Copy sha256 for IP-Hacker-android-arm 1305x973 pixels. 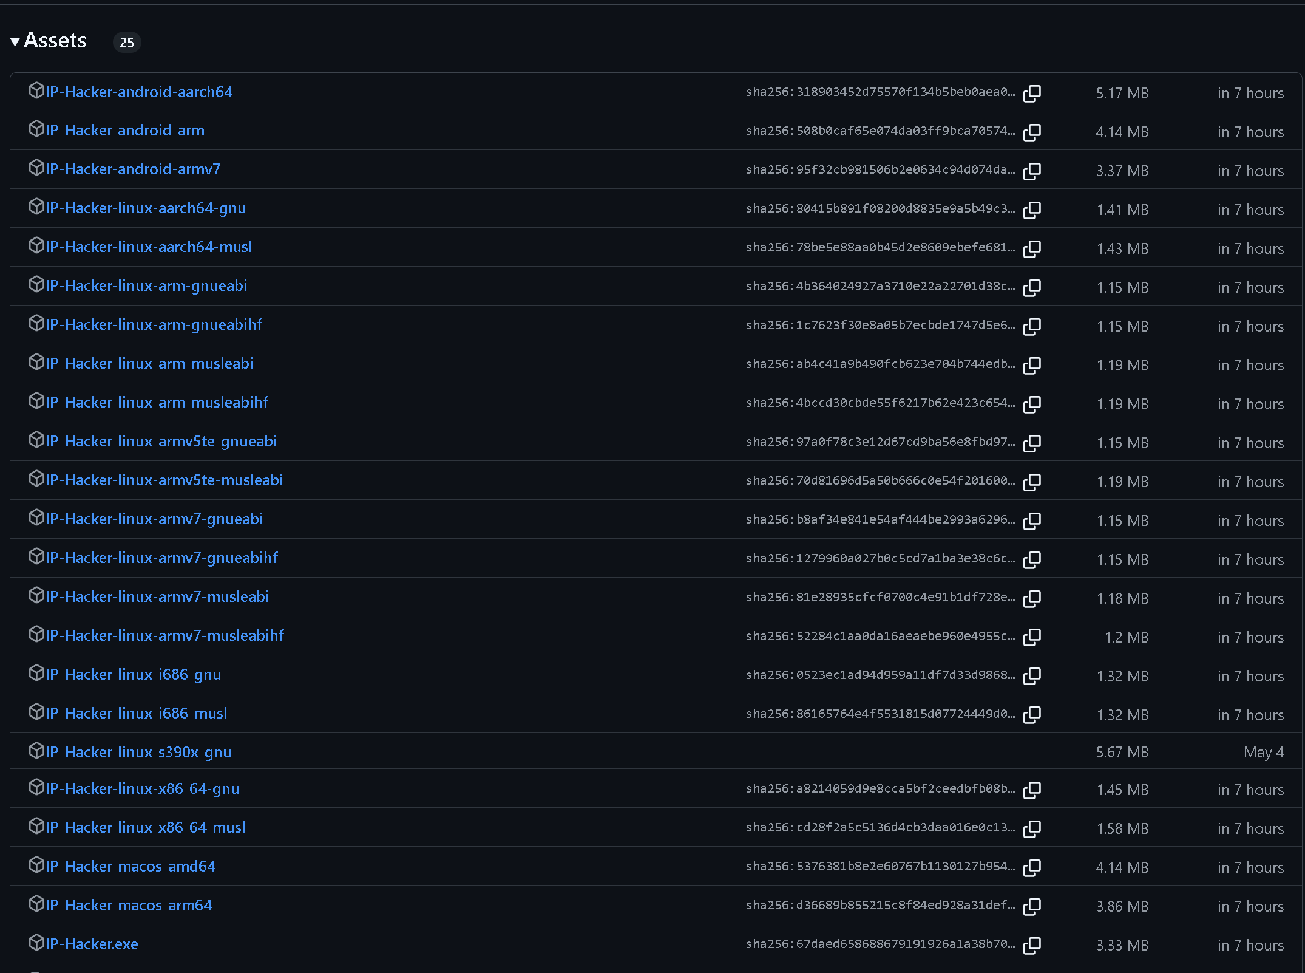click(1032, 132)
